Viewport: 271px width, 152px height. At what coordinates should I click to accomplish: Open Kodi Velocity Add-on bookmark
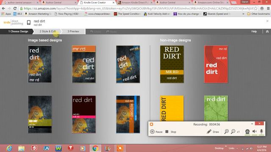(x=157, y=14)
